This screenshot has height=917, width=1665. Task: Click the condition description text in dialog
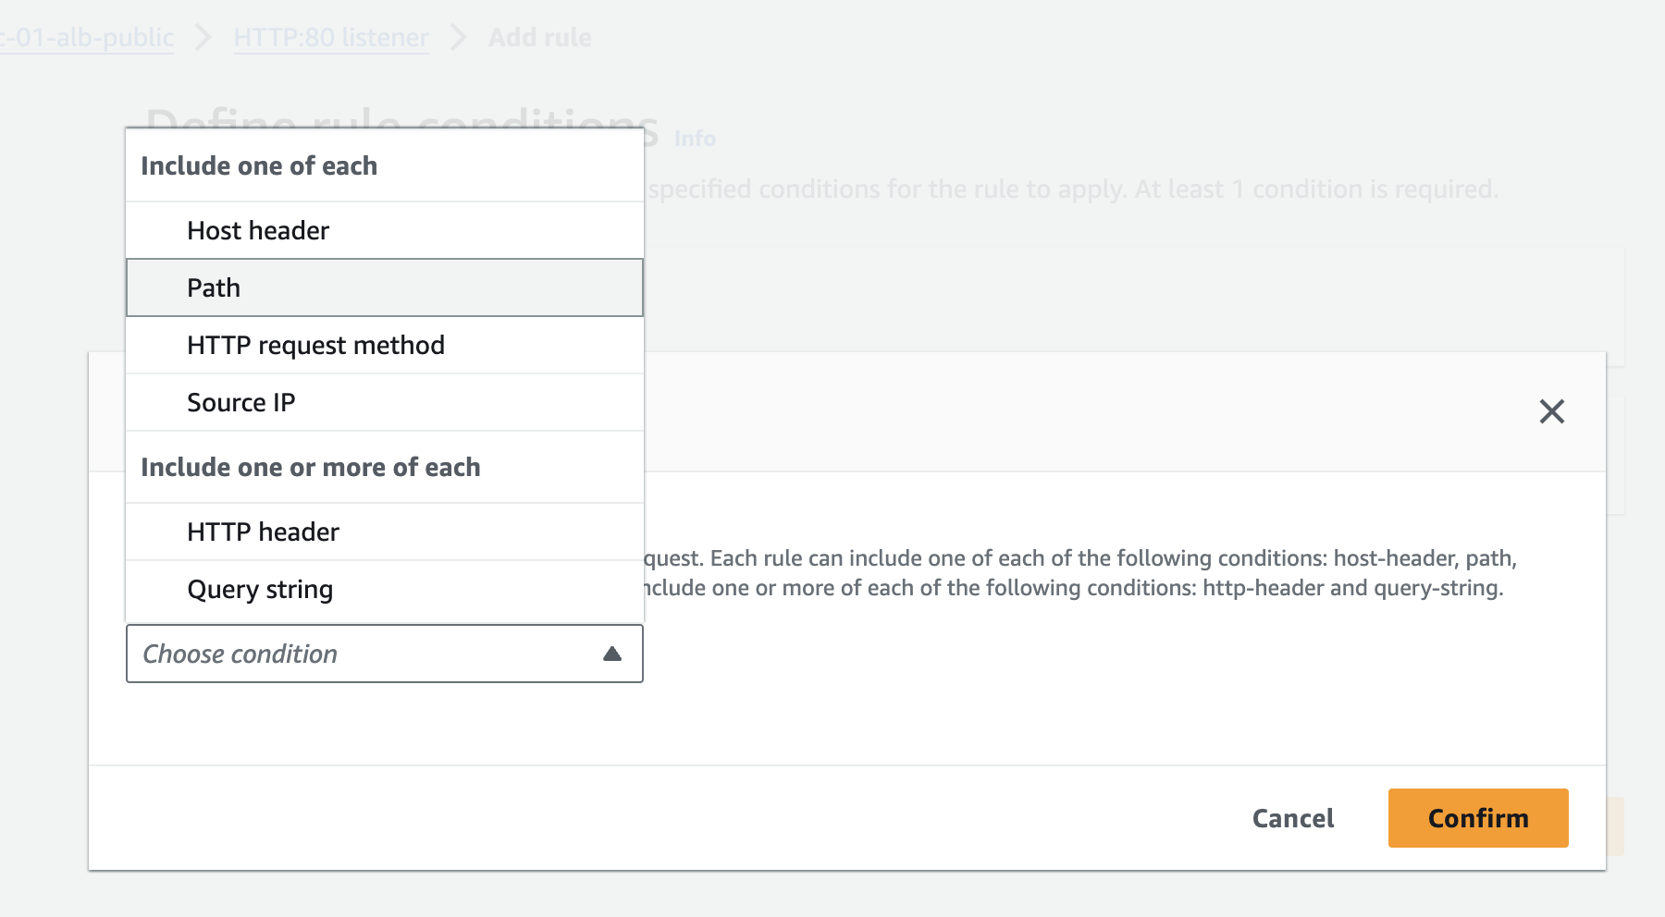tap(1078, 573)
